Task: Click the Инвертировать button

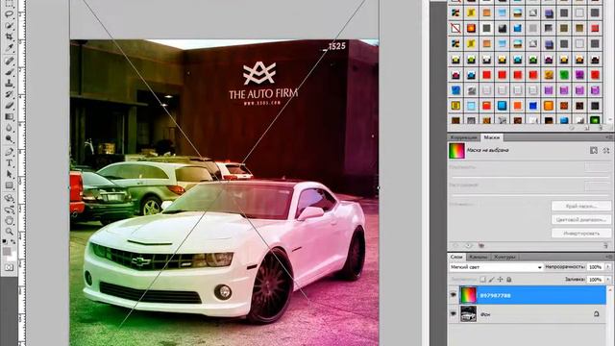Action: [581, 234]
